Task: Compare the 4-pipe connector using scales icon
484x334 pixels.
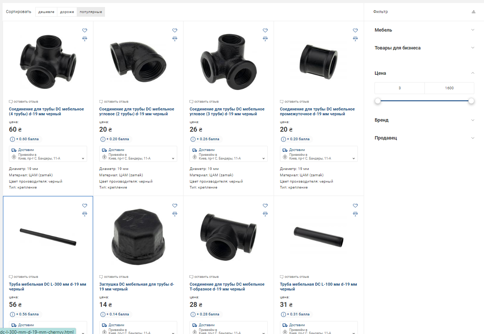Action: point(85,38)
